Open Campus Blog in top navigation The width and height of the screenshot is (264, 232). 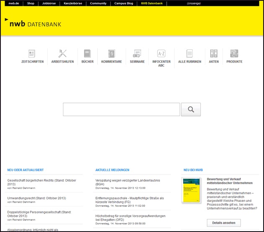tap(123, 3)
